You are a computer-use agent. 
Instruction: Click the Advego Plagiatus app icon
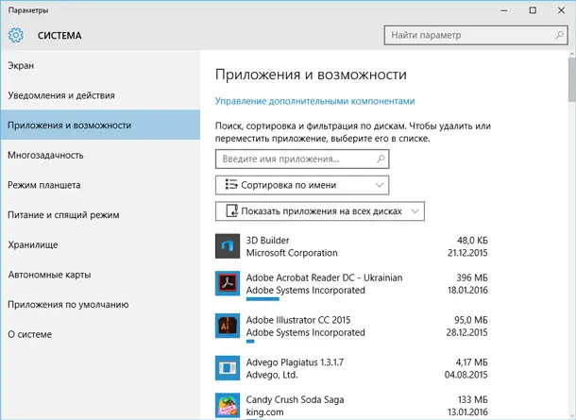(228, 368)
